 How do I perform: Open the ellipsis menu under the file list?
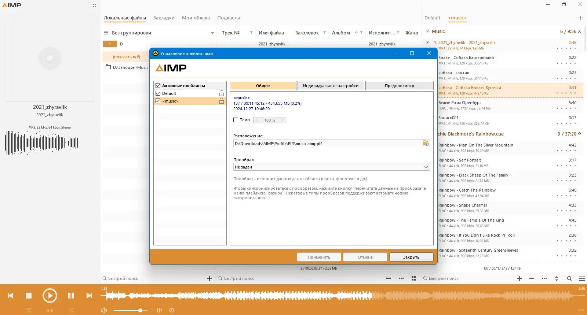(401, 278)
